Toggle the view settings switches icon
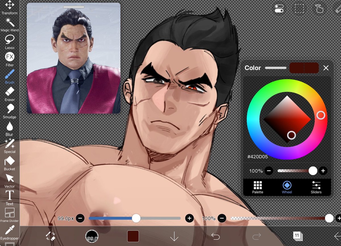Viewport: 341px width, 246px height. coord(279,8)
